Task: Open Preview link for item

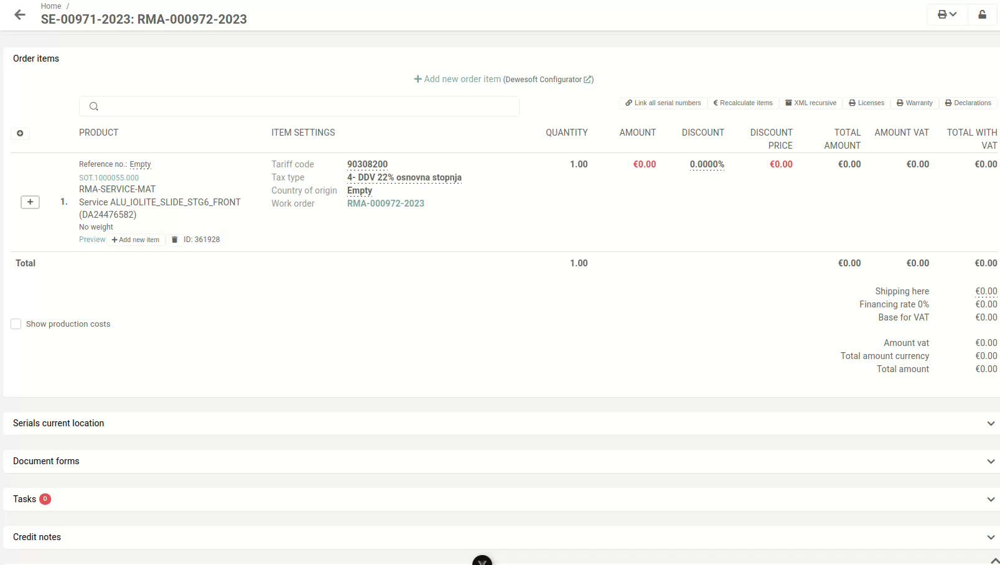Action: [92, 240]
